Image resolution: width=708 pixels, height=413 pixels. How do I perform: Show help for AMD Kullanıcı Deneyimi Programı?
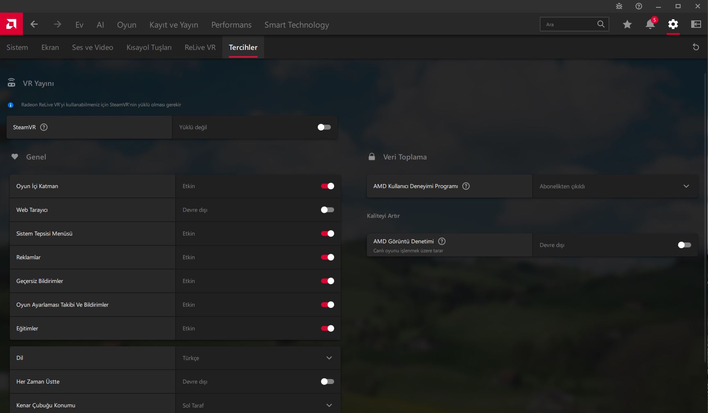pyautogui.click(x=466, y=186)
